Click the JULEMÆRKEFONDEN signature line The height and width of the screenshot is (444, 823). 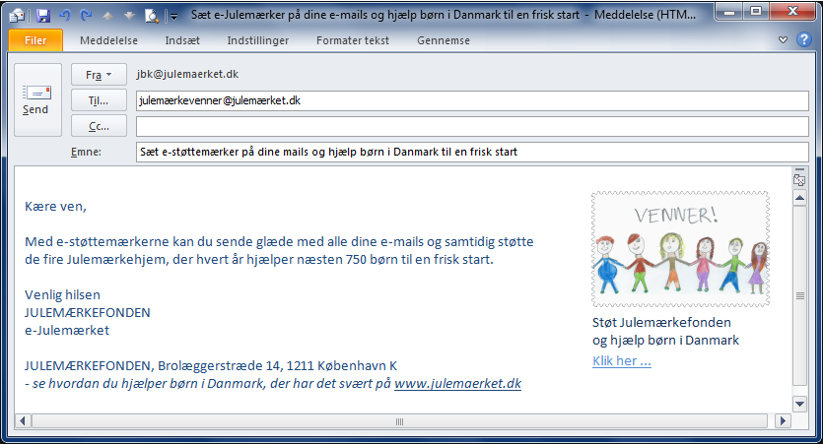click(88, 313)
